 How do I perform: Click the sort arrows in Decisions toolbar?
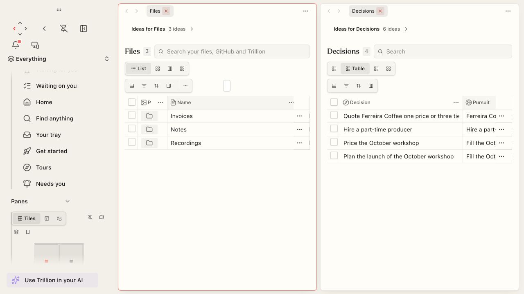click(359, 86)
